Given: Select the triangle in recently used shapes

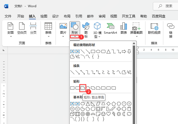Looking at the screenshot, I should 109,51.
